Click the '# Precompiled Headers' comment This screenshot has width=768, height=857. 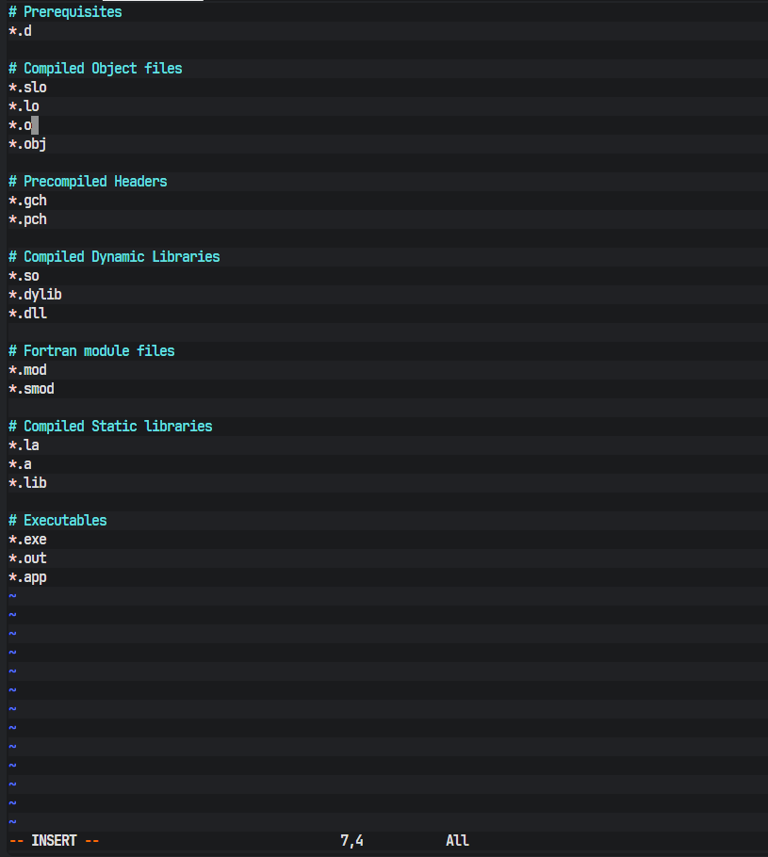tap(88, 182)
